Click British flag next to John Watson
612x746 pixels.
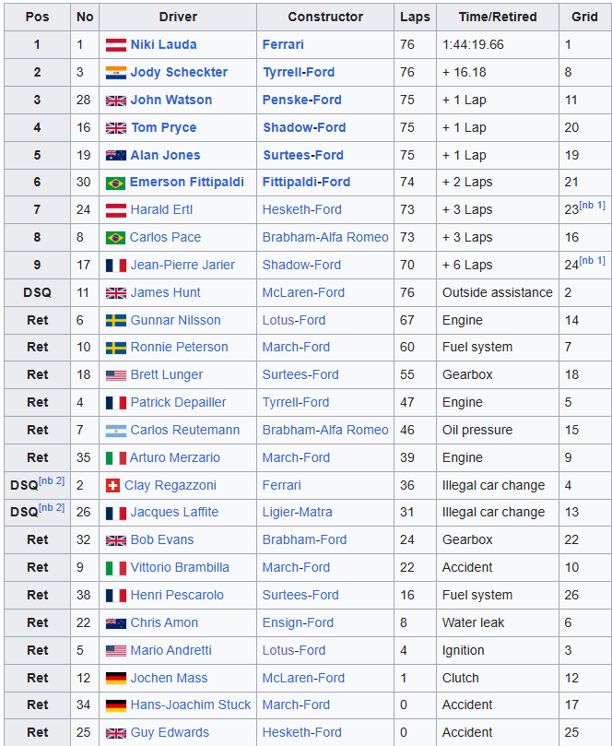[115, 101]
